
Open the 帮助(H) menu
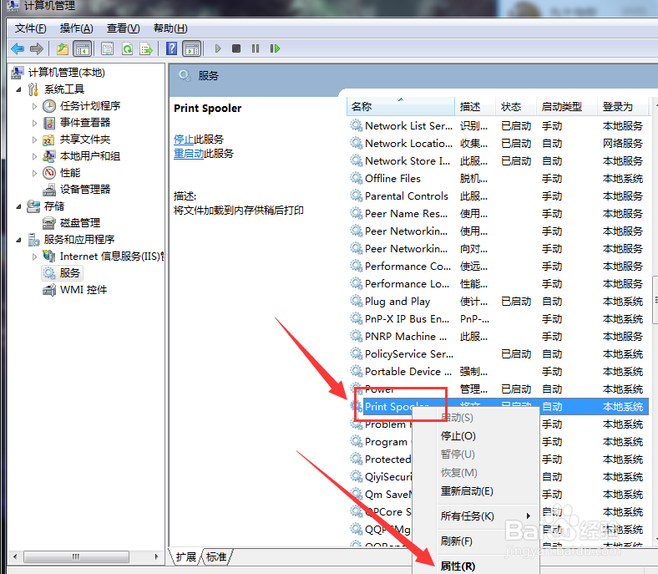click(170, 28)
